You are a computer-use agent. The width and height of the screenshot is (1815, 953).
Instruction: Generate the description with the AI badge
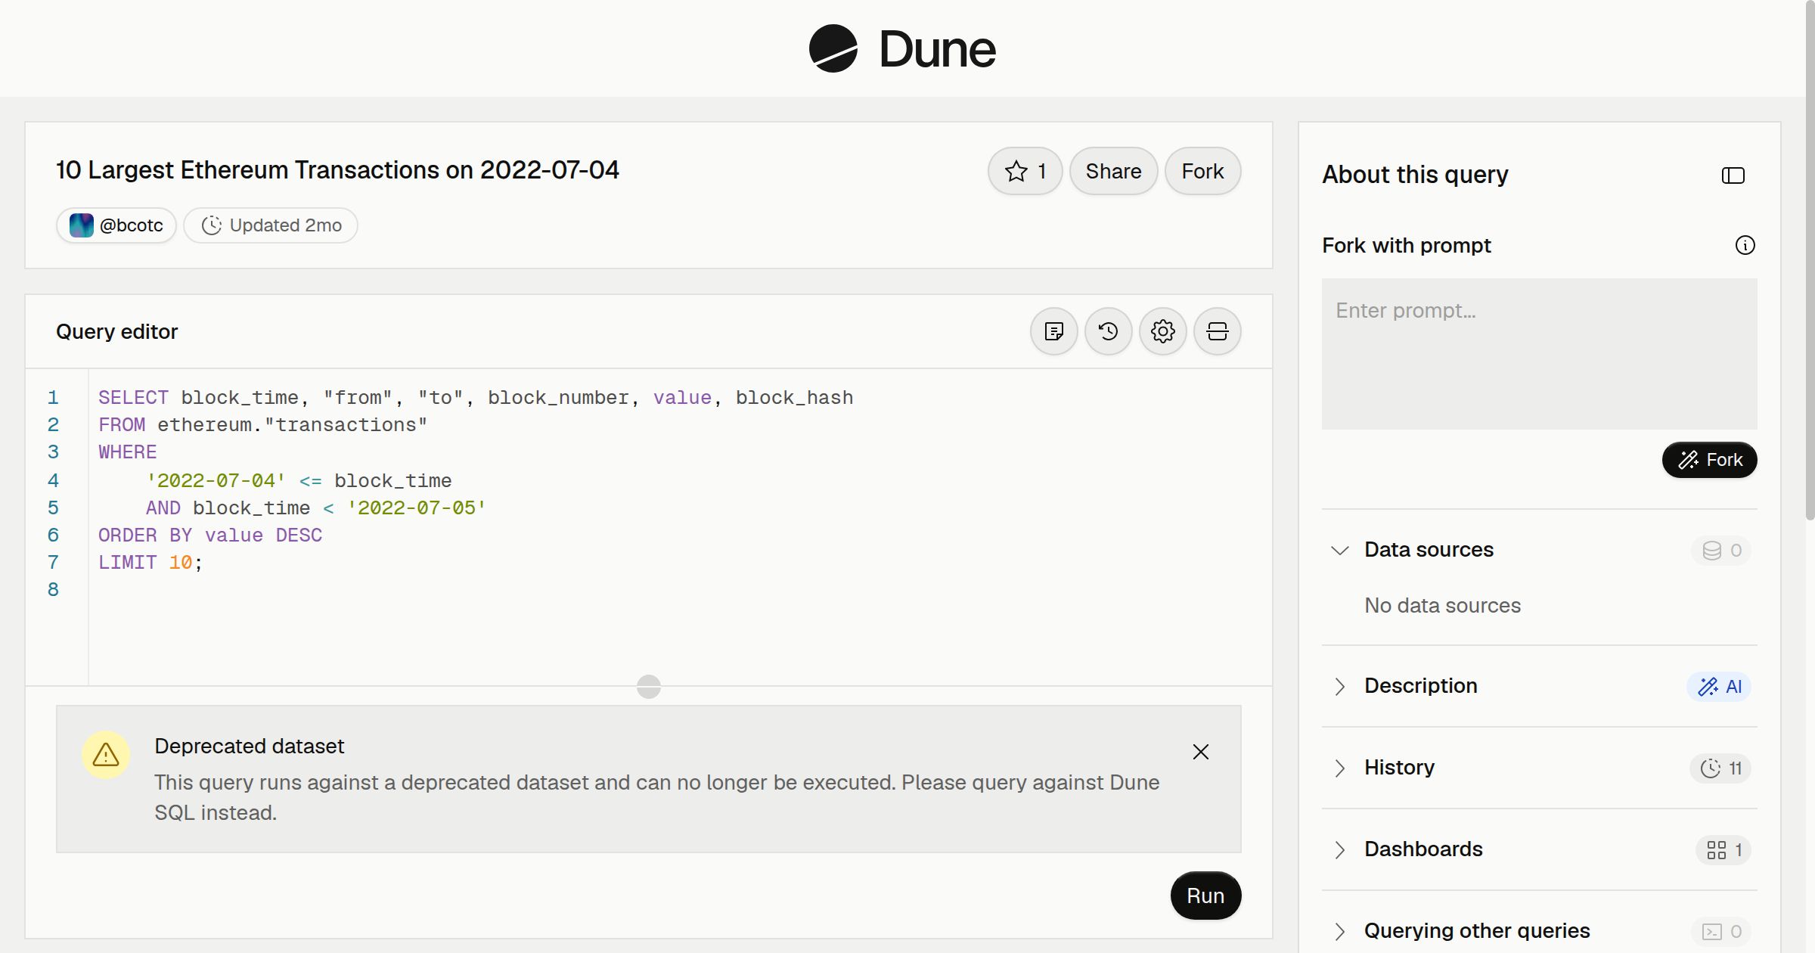click(x=1719, y=686)
